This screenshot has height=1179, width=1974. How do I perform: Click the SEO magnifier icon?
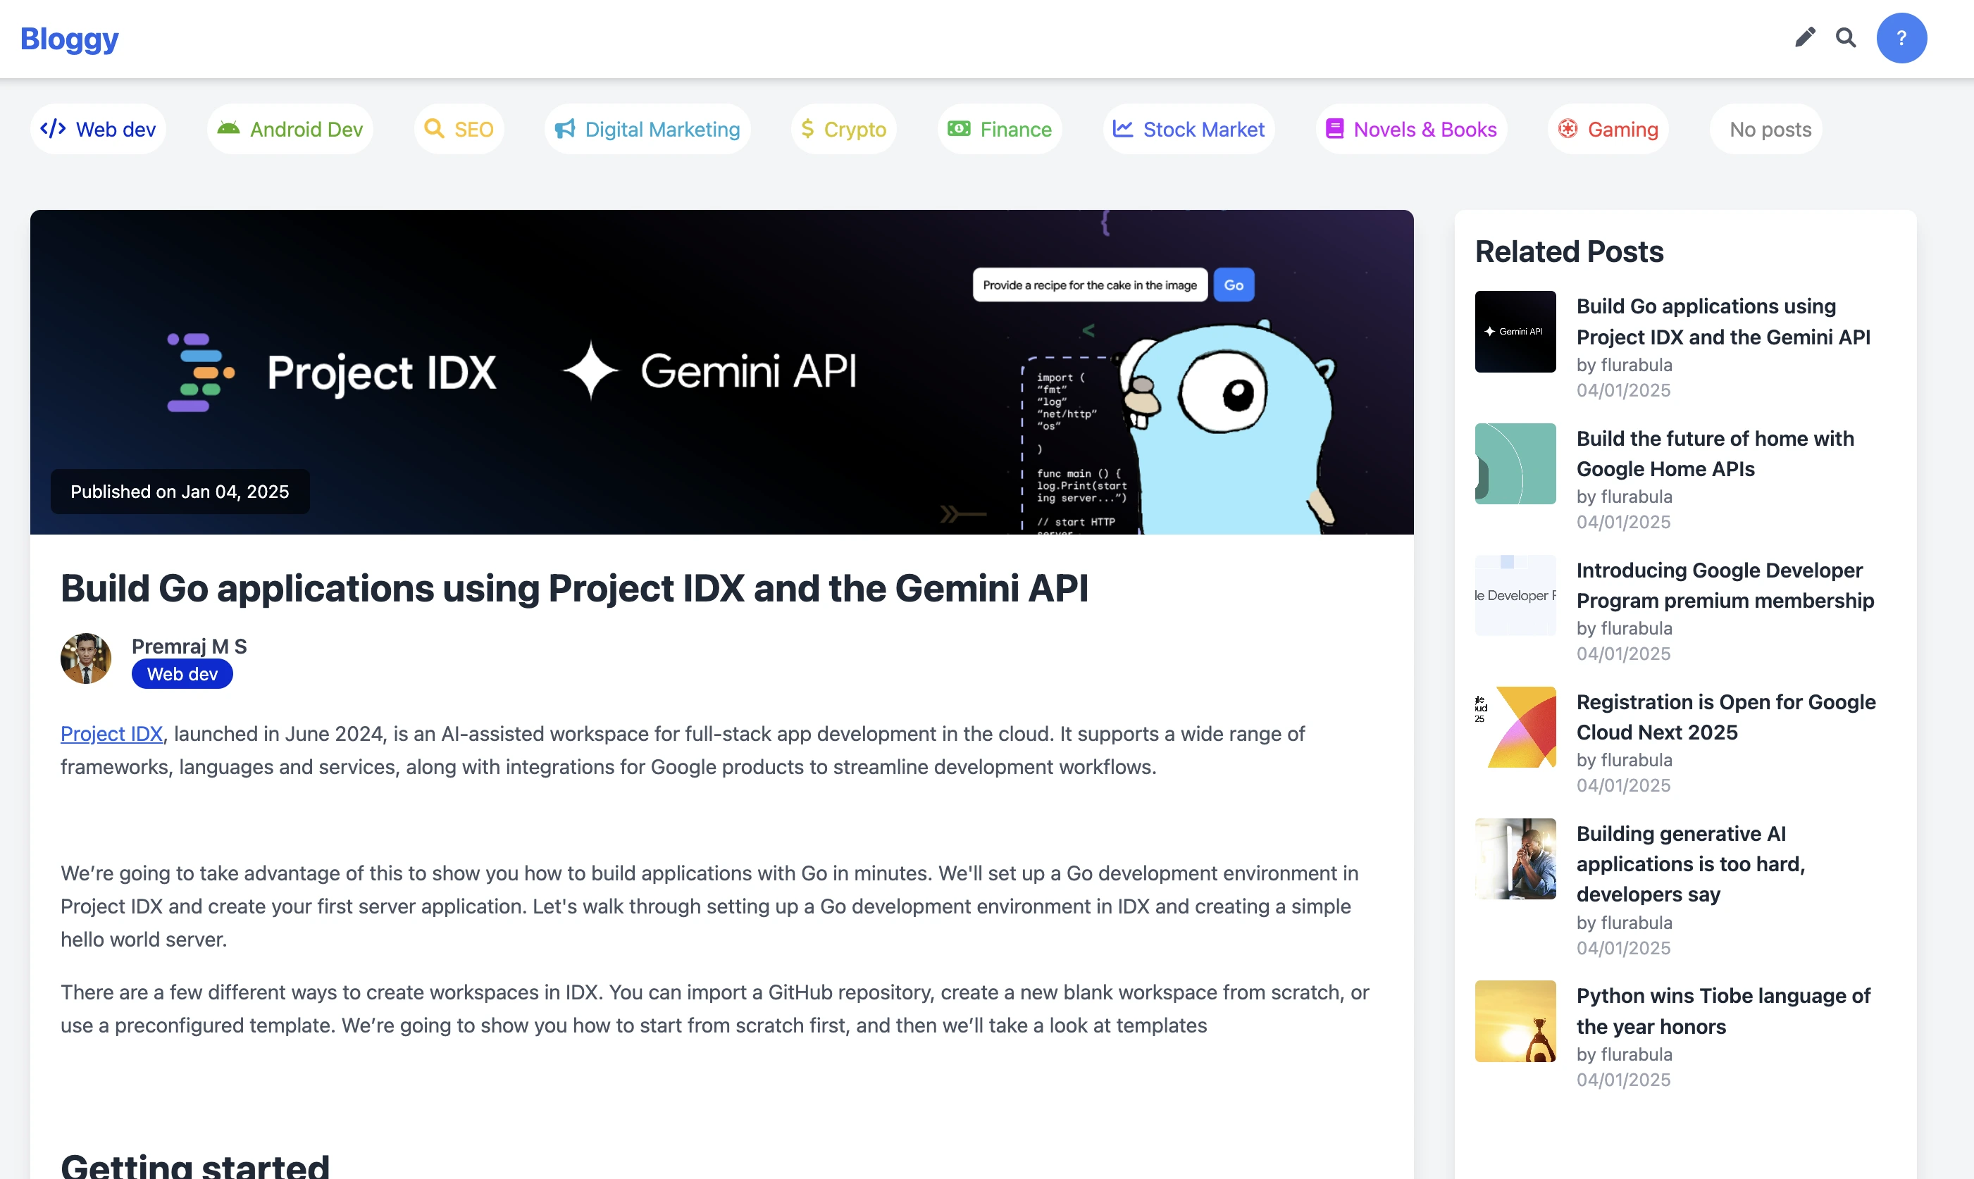[434, 129]
